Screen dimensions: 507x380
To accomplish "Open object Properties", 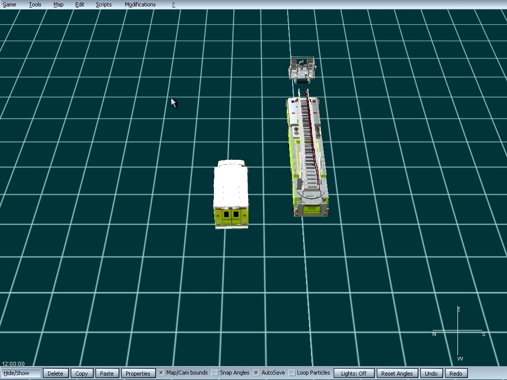I will point(138,373).
